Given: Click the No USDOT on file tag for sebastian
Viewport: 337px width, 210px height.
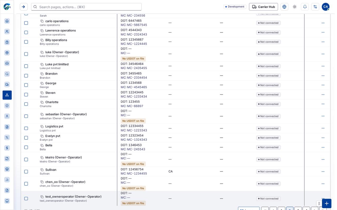Looking at the screenshot, I should tap(133, 121).
